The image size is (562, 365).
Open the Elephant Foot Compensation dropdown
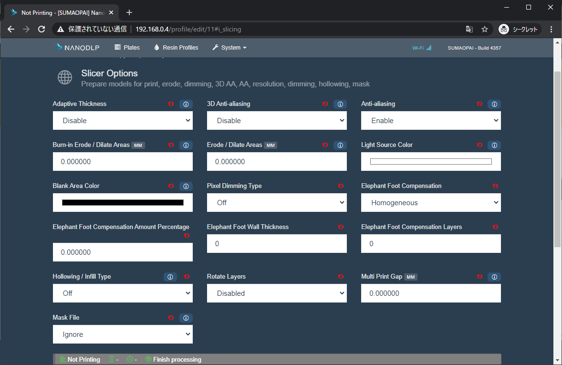pos(431,203)
